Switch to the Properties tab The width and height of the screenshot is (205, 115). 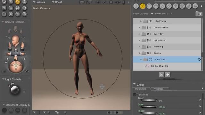click(x=158, y=89)
